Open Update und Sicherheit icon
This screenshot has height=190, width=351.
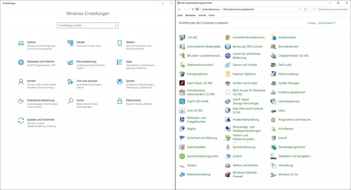(x=21, y=121)
